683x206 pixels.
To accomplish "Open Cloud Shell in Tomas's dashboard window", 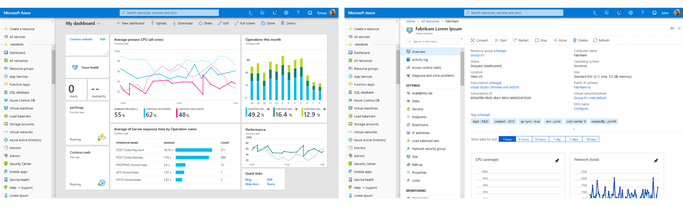I will [x=250, y=13].
